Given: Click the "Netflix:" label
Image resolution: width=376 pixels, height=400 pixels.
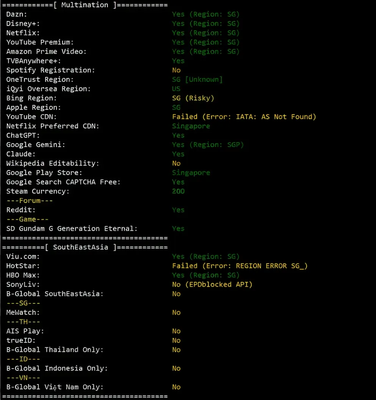Looking at the screenshot, I should (x=23, y=33).
